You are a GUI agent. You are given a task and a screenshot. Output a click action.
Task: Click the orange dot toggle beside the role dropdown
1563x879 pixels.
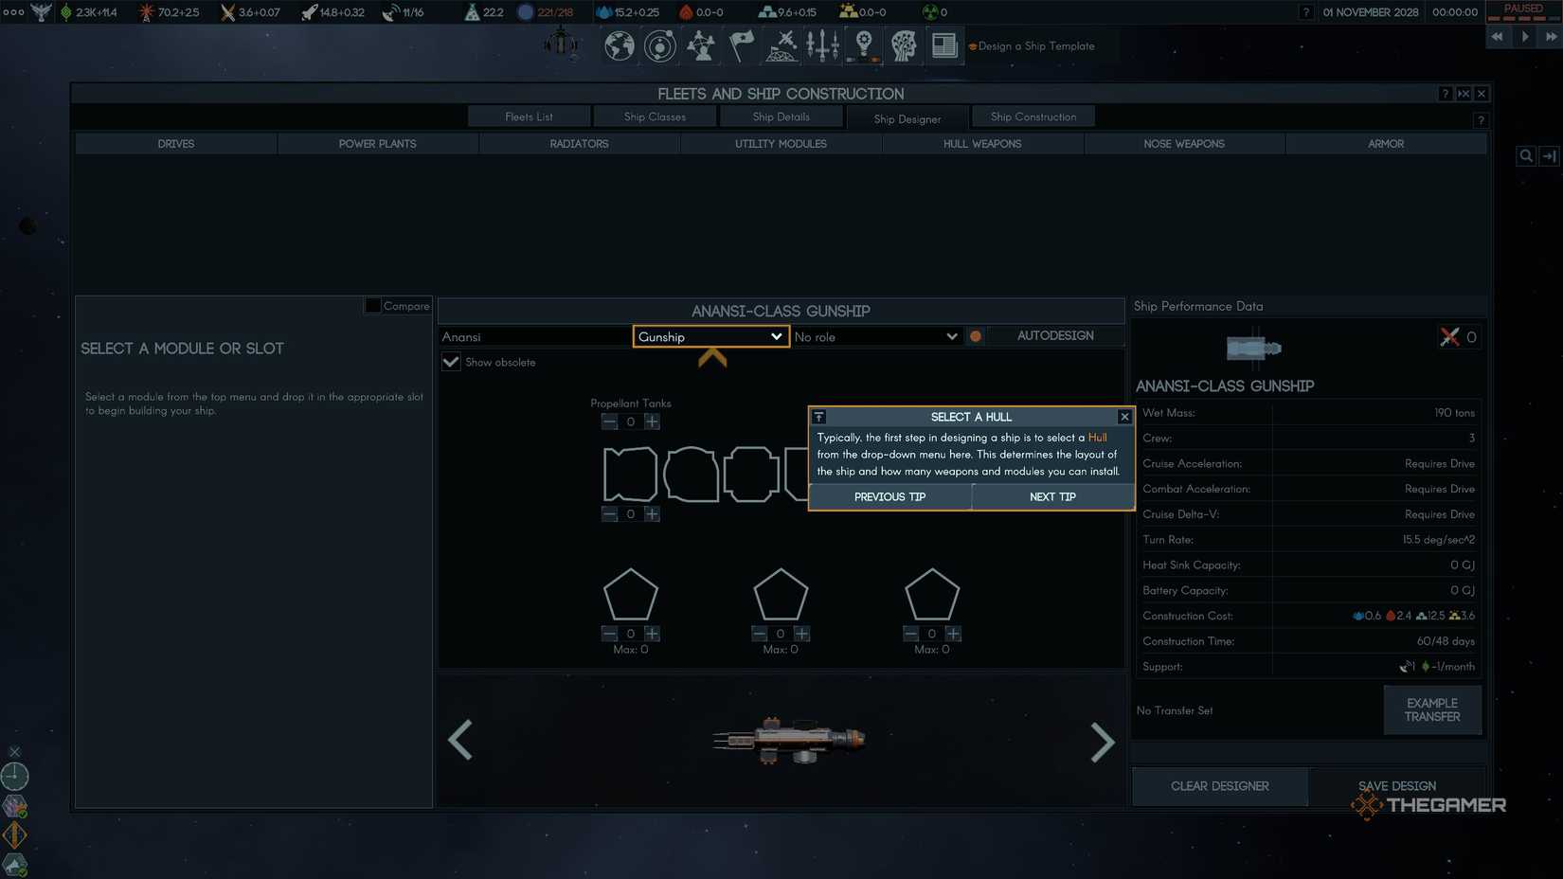pyautogui.click(x=975, y=336)
